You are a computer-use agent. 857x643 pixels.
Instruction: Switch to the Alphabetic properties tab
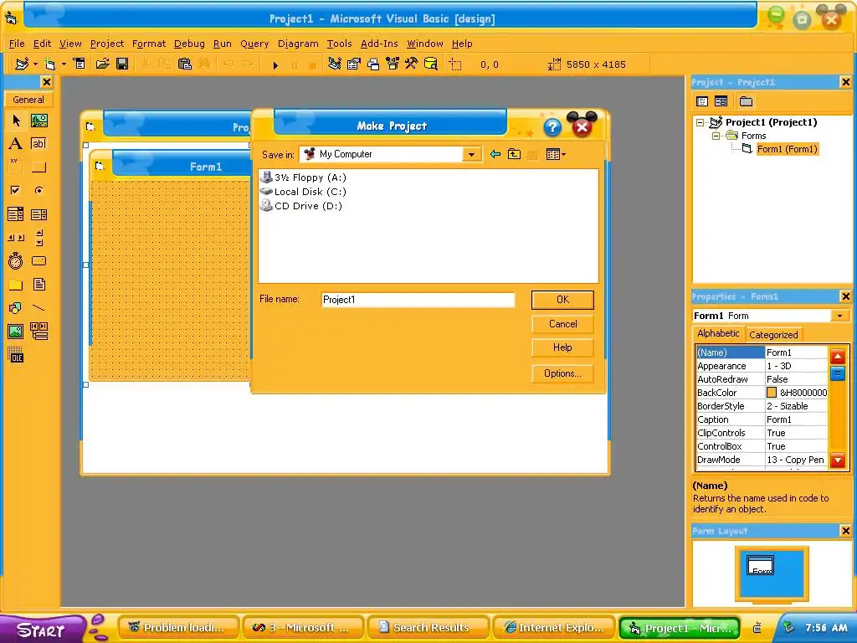pos(718,333)
